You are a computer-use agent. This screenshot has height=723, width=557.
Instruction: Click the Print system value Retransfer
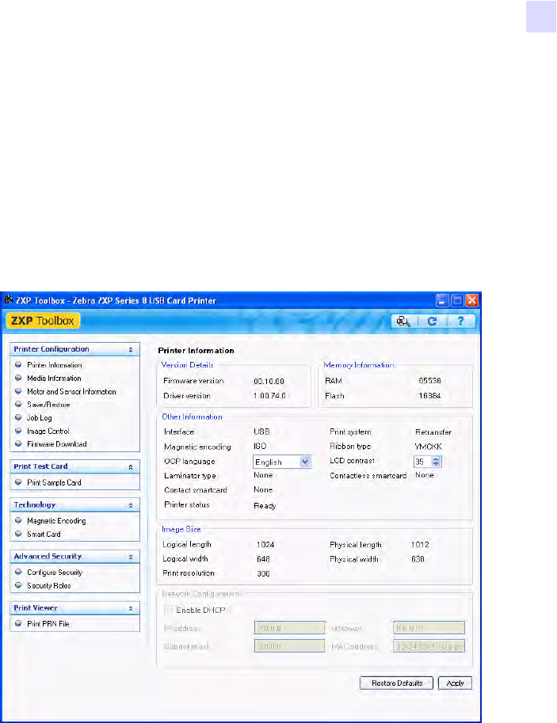[x=433, y=432]
